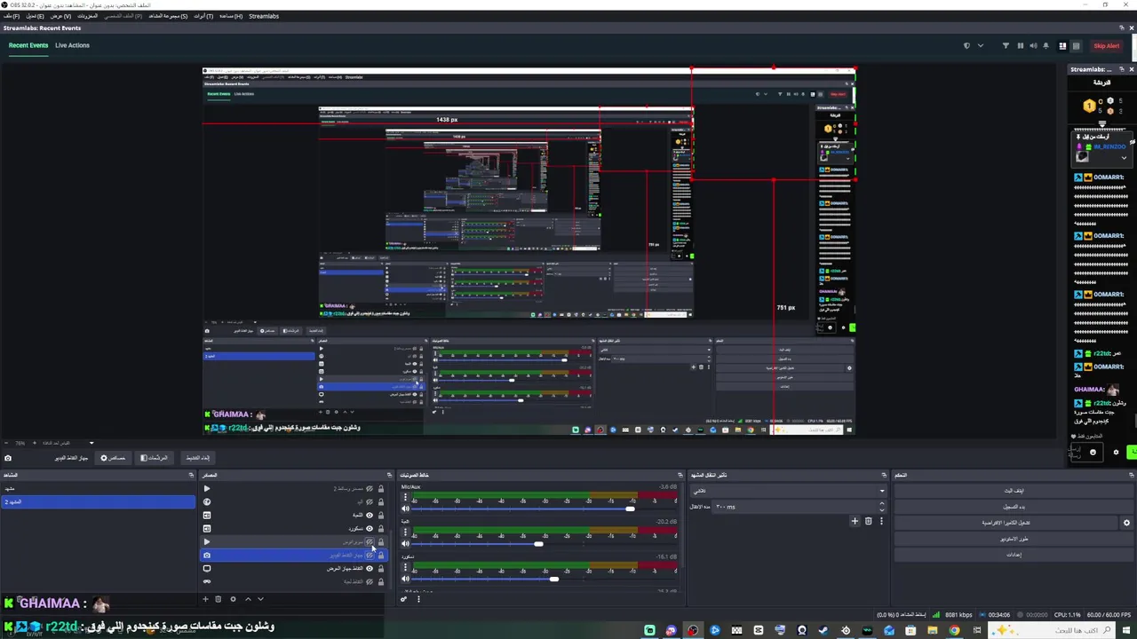Open the أدوات (T) Tools menu
Image resolution: width=1137 pixels, height=639 pixels.
tap(203, 16)
